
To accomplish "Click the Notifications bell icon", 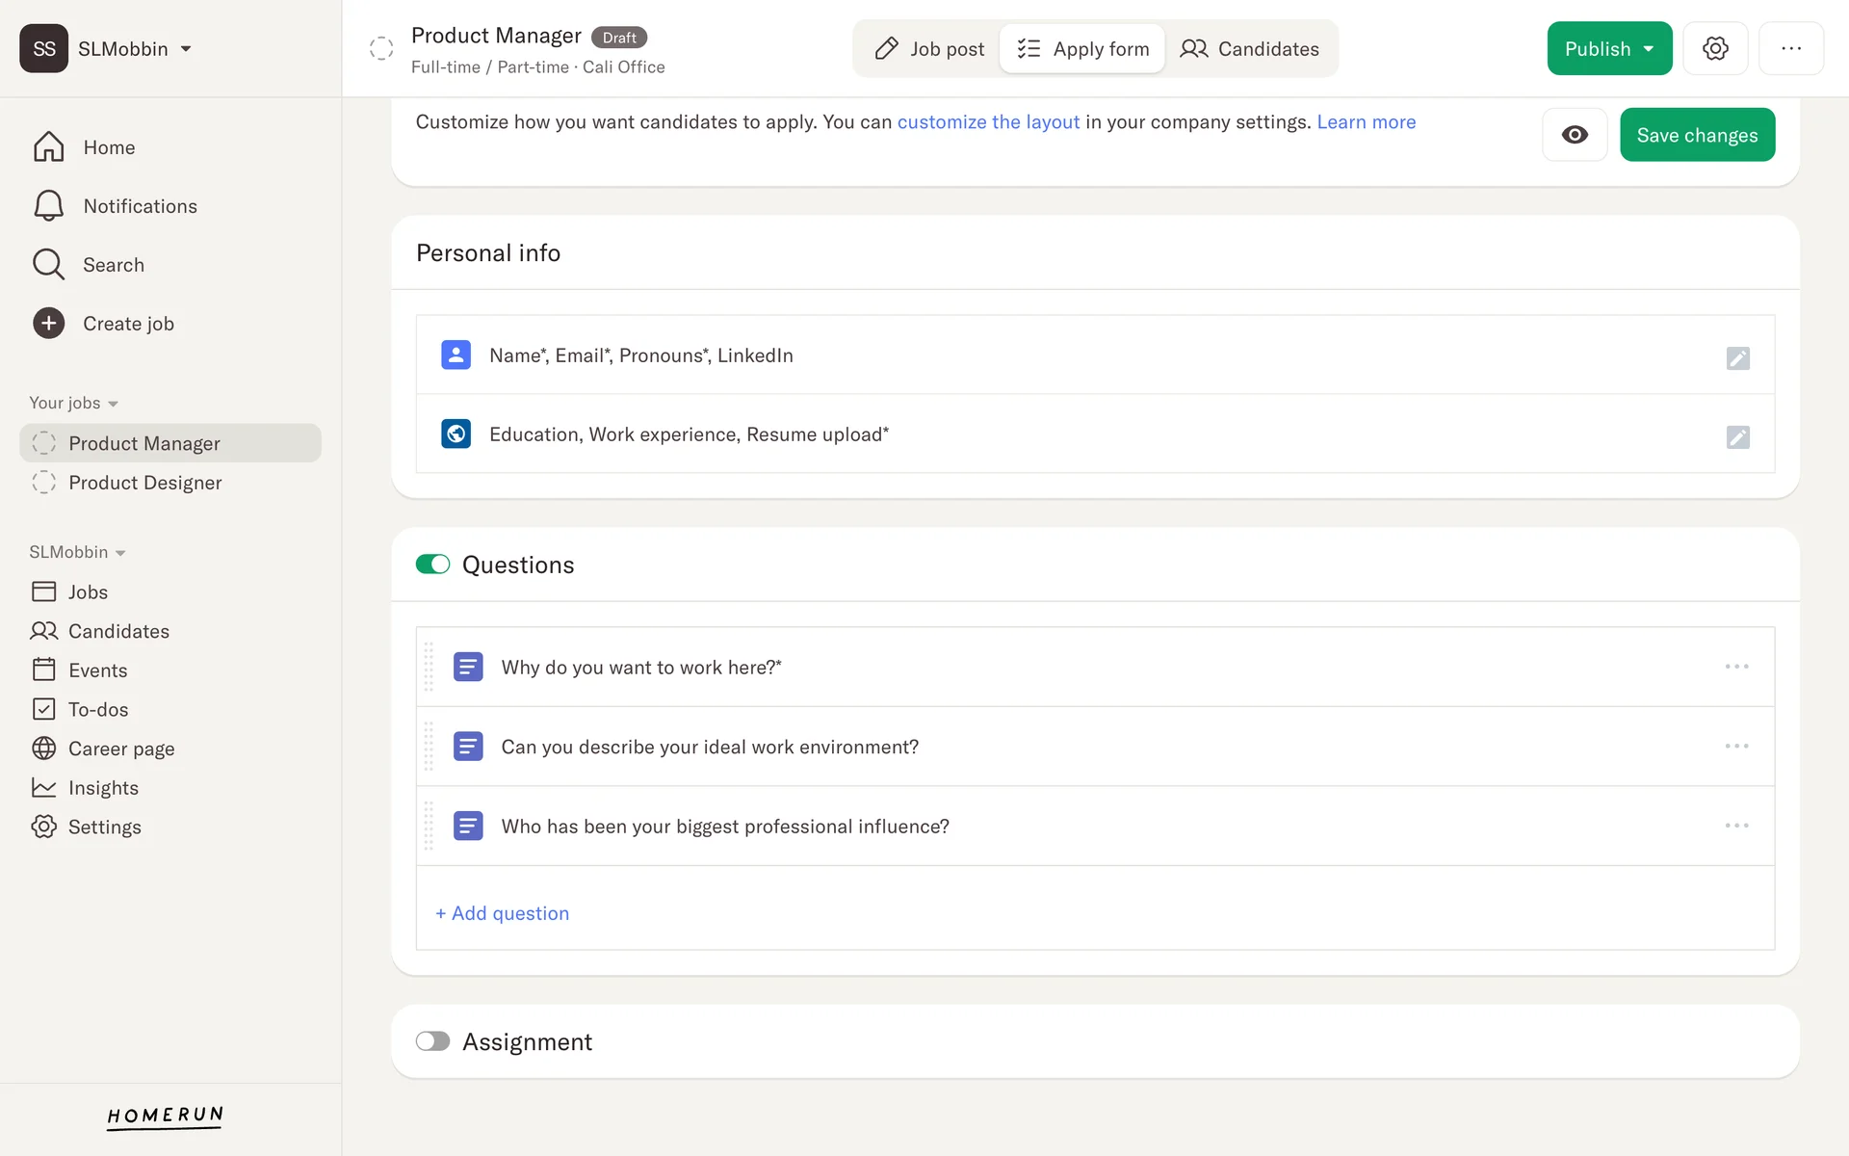I will [48, 206].
